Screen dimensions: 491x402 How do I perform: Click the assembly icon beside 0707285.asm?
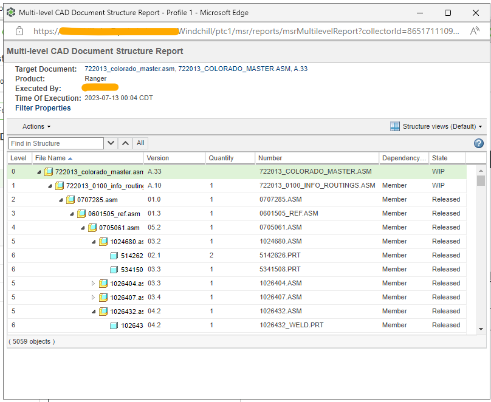click(x=70, y=200)
